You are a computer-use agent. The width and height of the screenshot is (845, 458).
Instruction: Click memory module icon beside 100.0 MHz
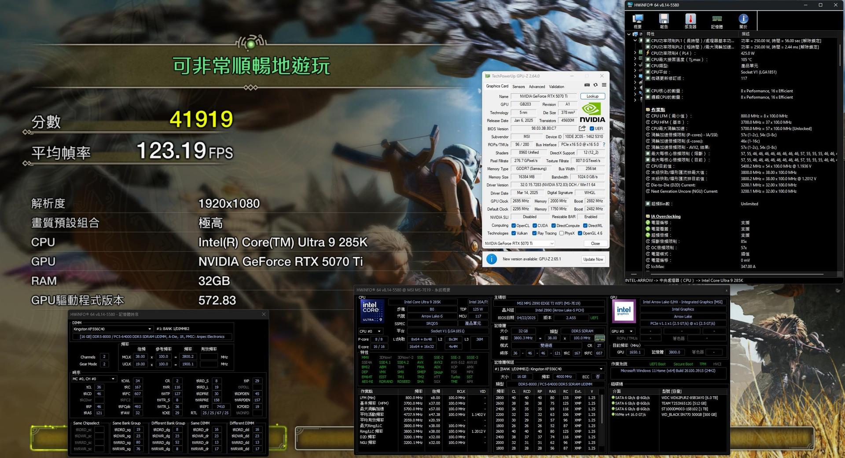pyautogui.click(x=599, y=338)
